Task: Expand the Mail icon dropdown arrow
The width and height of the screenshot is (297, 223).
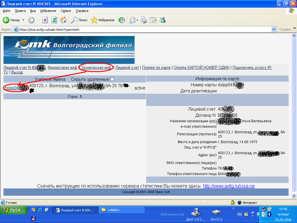Action: click(x=137, y=20)
